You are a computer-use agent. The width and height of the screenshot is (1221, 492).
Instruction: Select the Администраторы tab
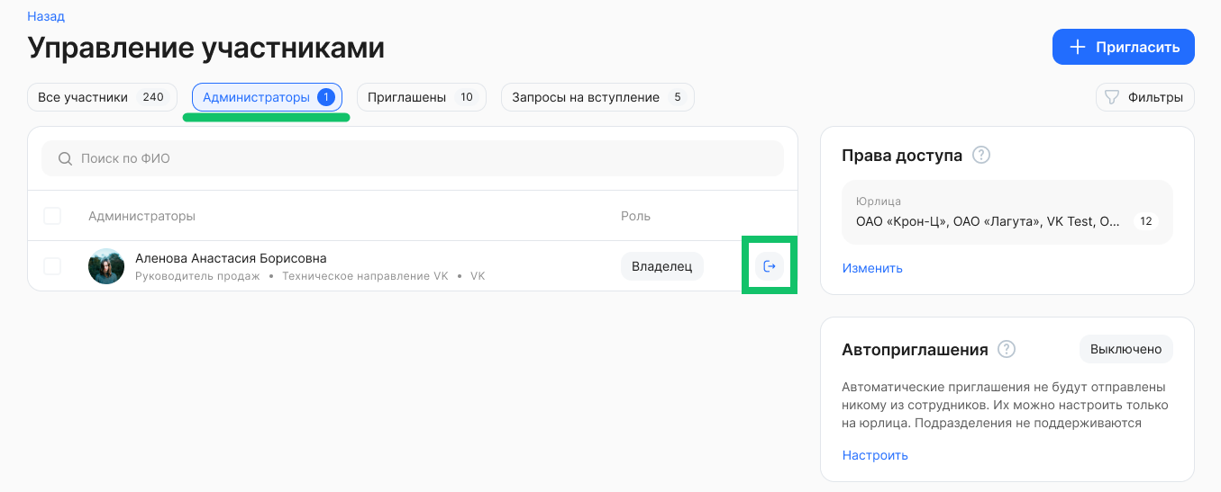coord(267,97)
